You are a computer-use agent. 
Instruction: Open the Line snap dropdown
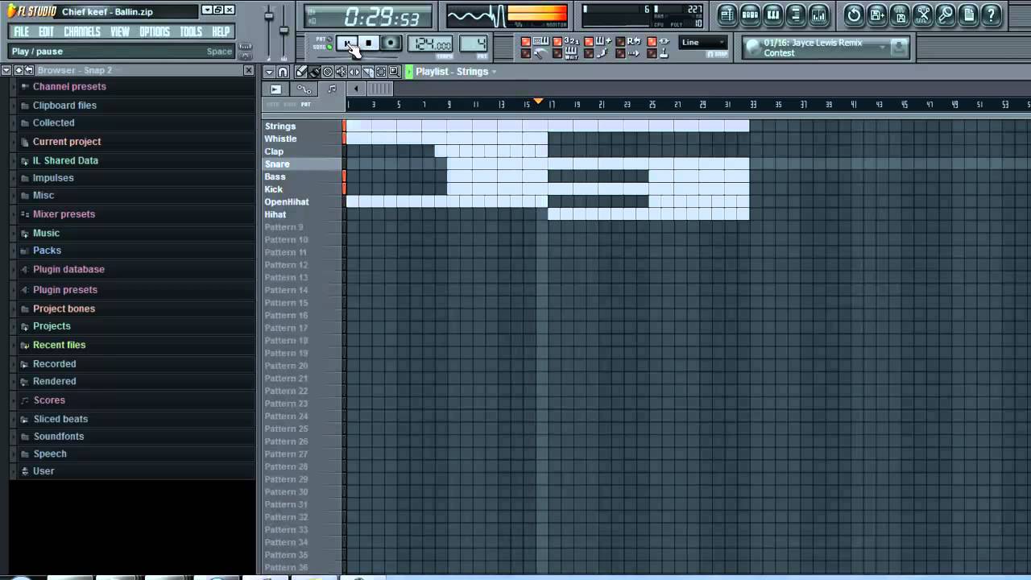pyautogui.click(x=702, y=42)
